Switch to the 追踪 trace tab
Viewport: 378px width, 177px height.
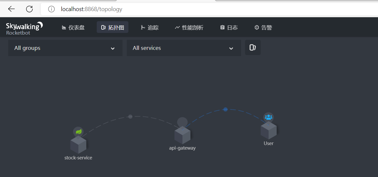click(x=150, y=28)
